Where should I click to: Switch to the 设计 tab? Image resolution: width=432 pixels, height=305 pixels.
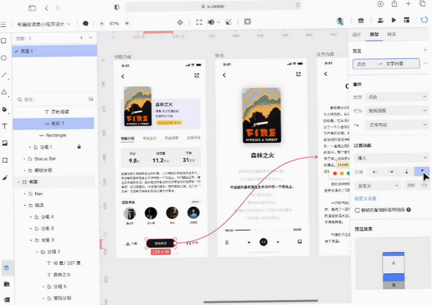pos(357,34)
